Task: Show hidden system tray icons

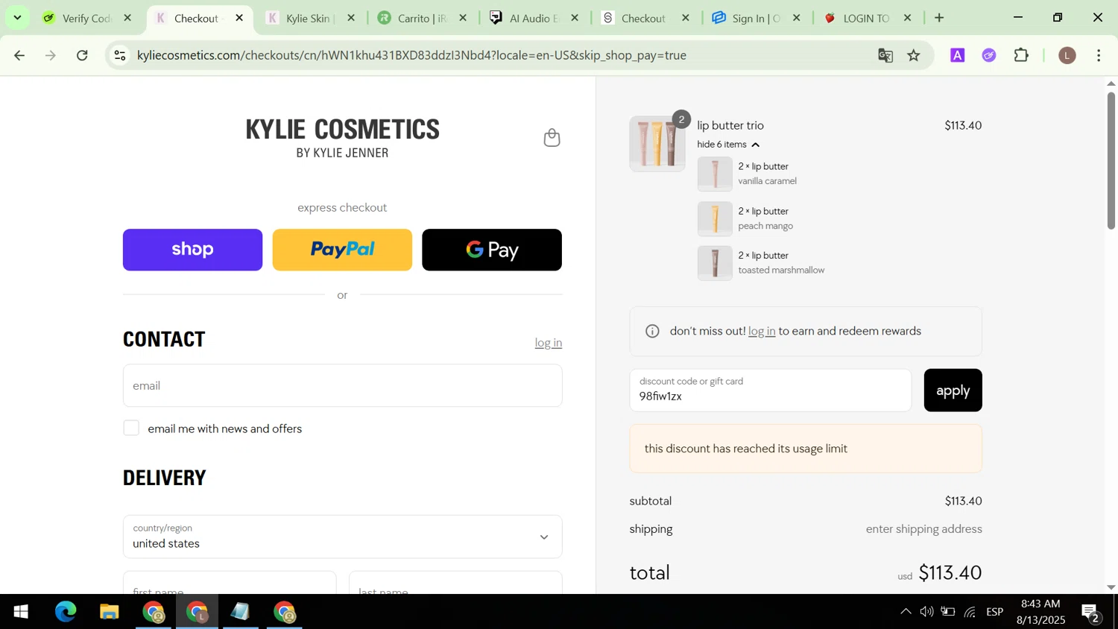Action: pyautogui.click(x=906, y=612)
